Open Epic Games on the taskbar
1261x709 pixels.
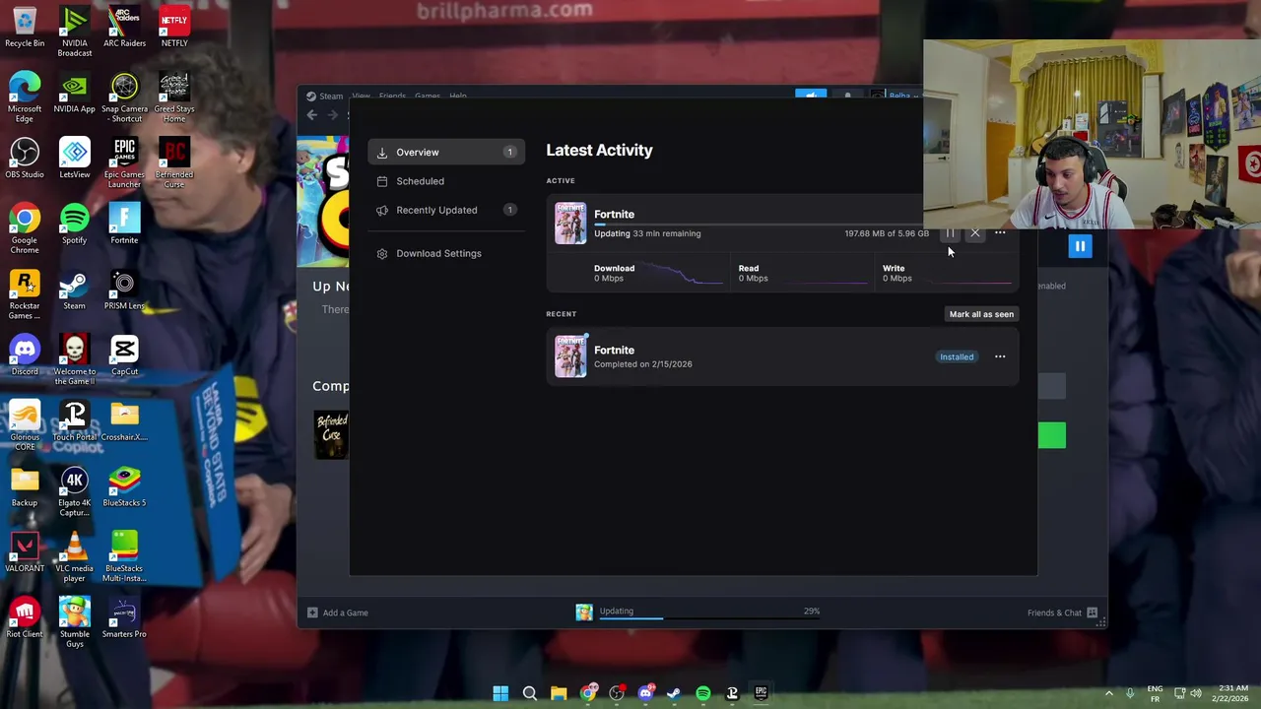point(761,693)
